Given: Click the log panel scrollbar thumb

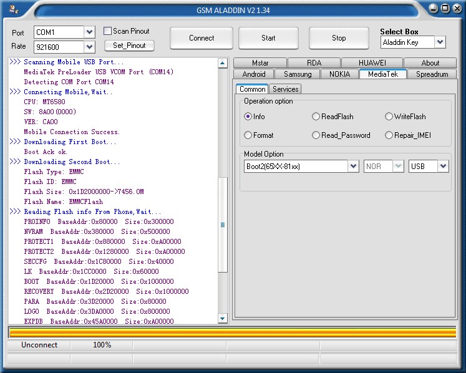Looking at the screenshot, I should [223, 225].
